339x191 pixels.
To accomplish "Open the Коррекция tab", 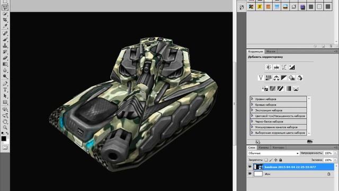I will coord(255,51).
